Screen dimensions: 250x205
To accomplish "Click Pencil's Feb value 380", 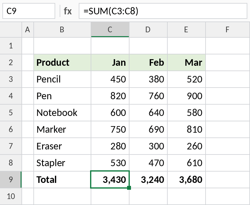I will point(148,79).
